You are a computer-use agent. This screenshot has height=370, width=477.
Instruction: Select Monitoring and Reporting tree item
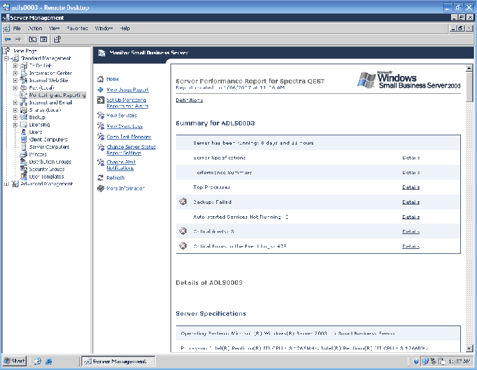coord(57,95)
